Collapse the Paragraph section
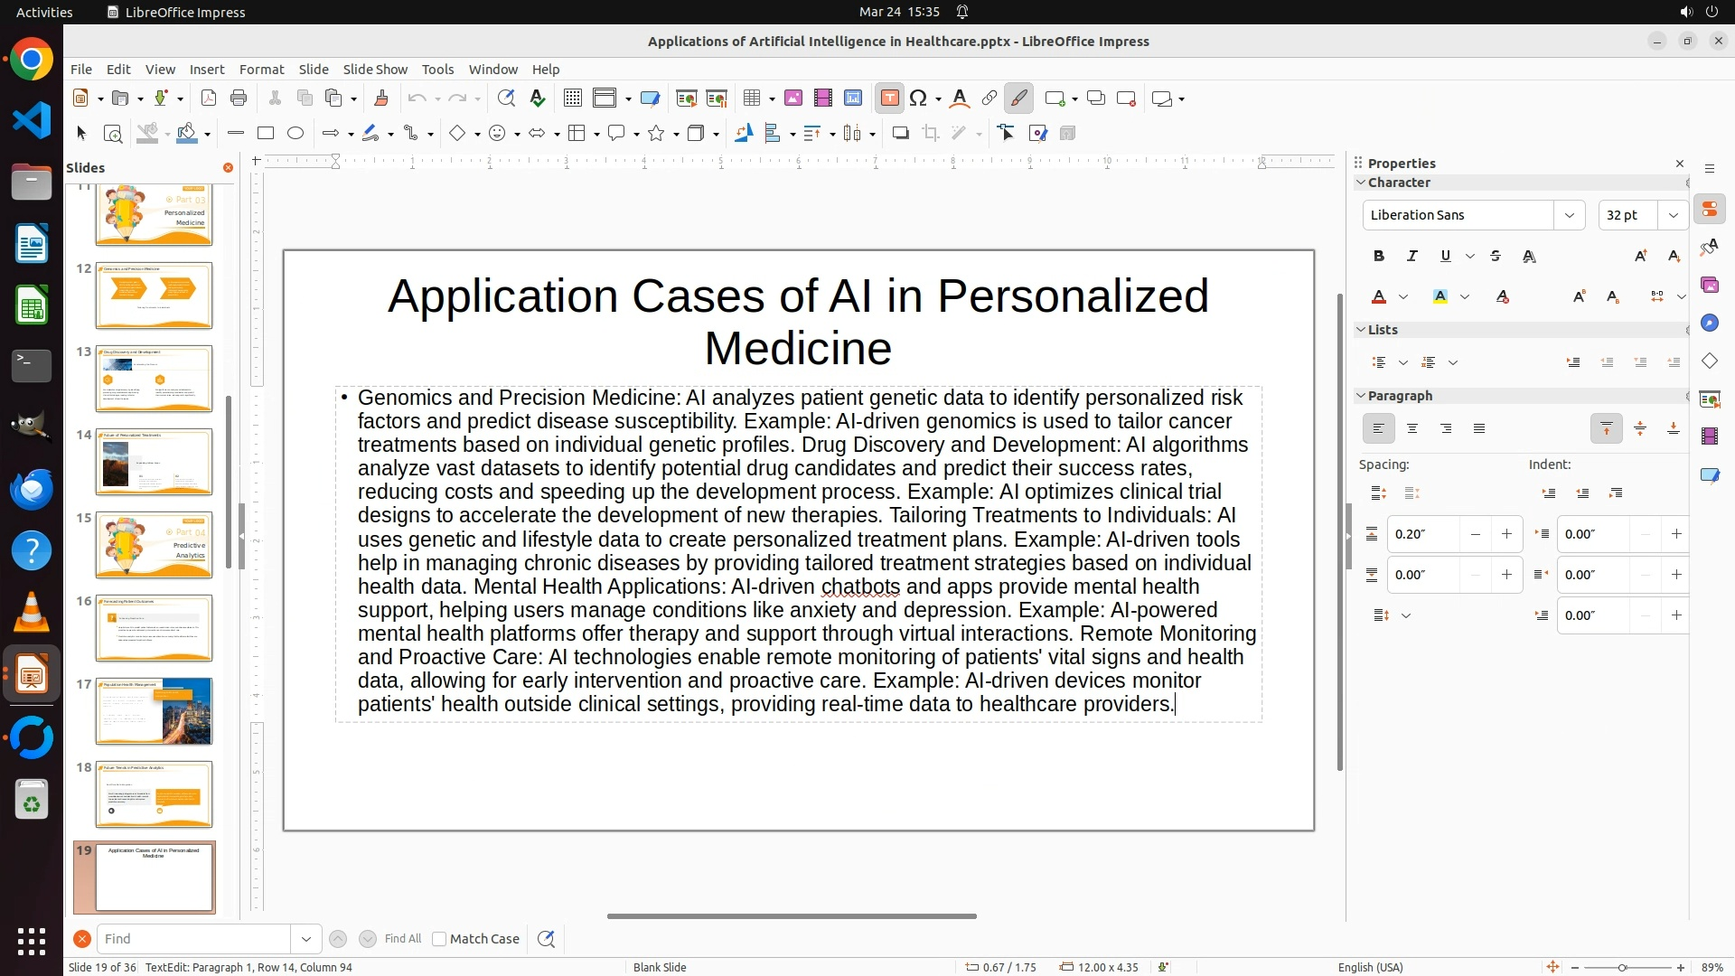Image resolution: width=1735 pixels, height=976 pixels. point(1361,396)
